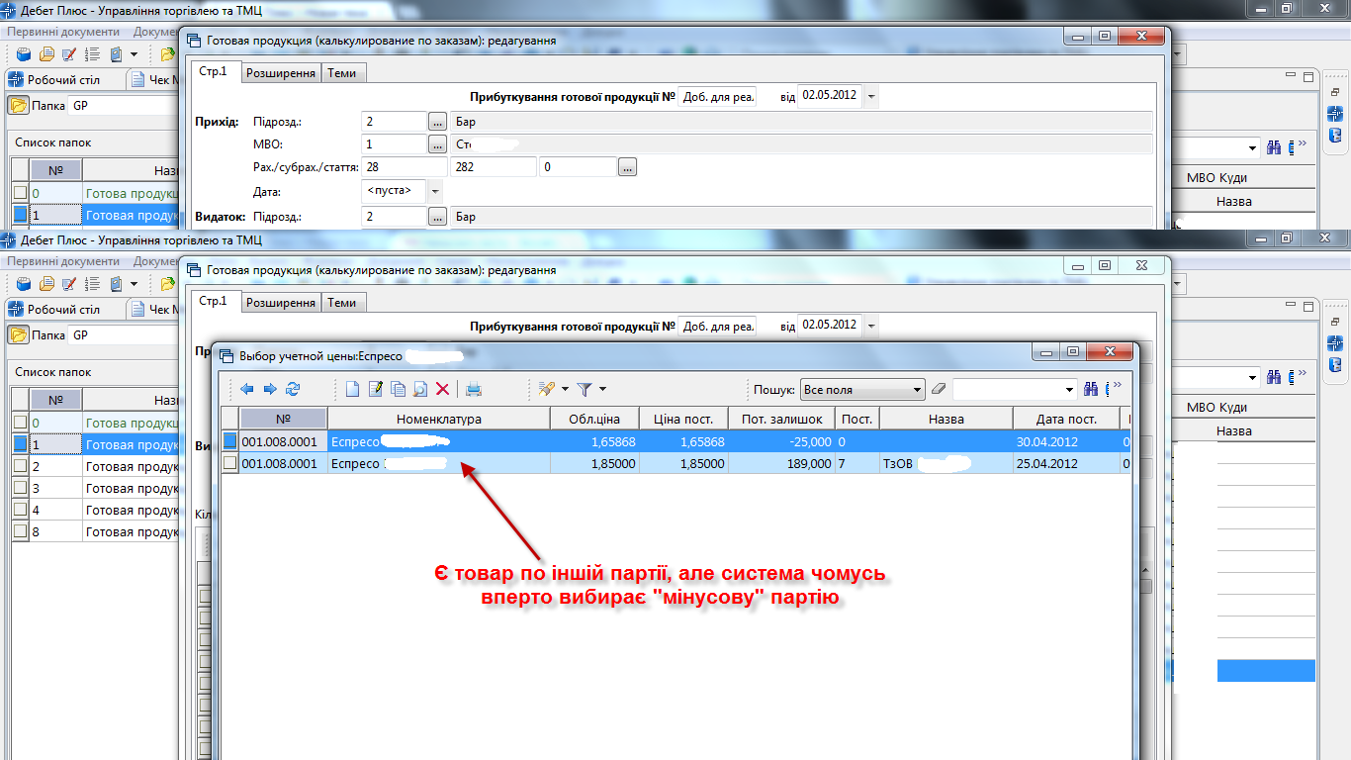Select Обл.ціна cell 1,85000
The width and height of the screenshot is (1351, 760).
(x=595, y=463)
